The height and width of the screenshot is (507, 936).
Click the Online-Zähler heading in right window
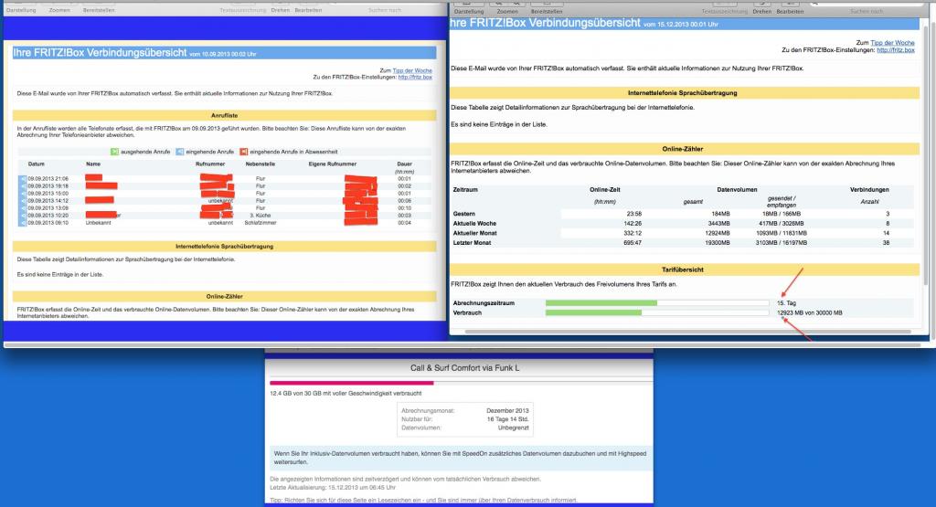[682, 149]
